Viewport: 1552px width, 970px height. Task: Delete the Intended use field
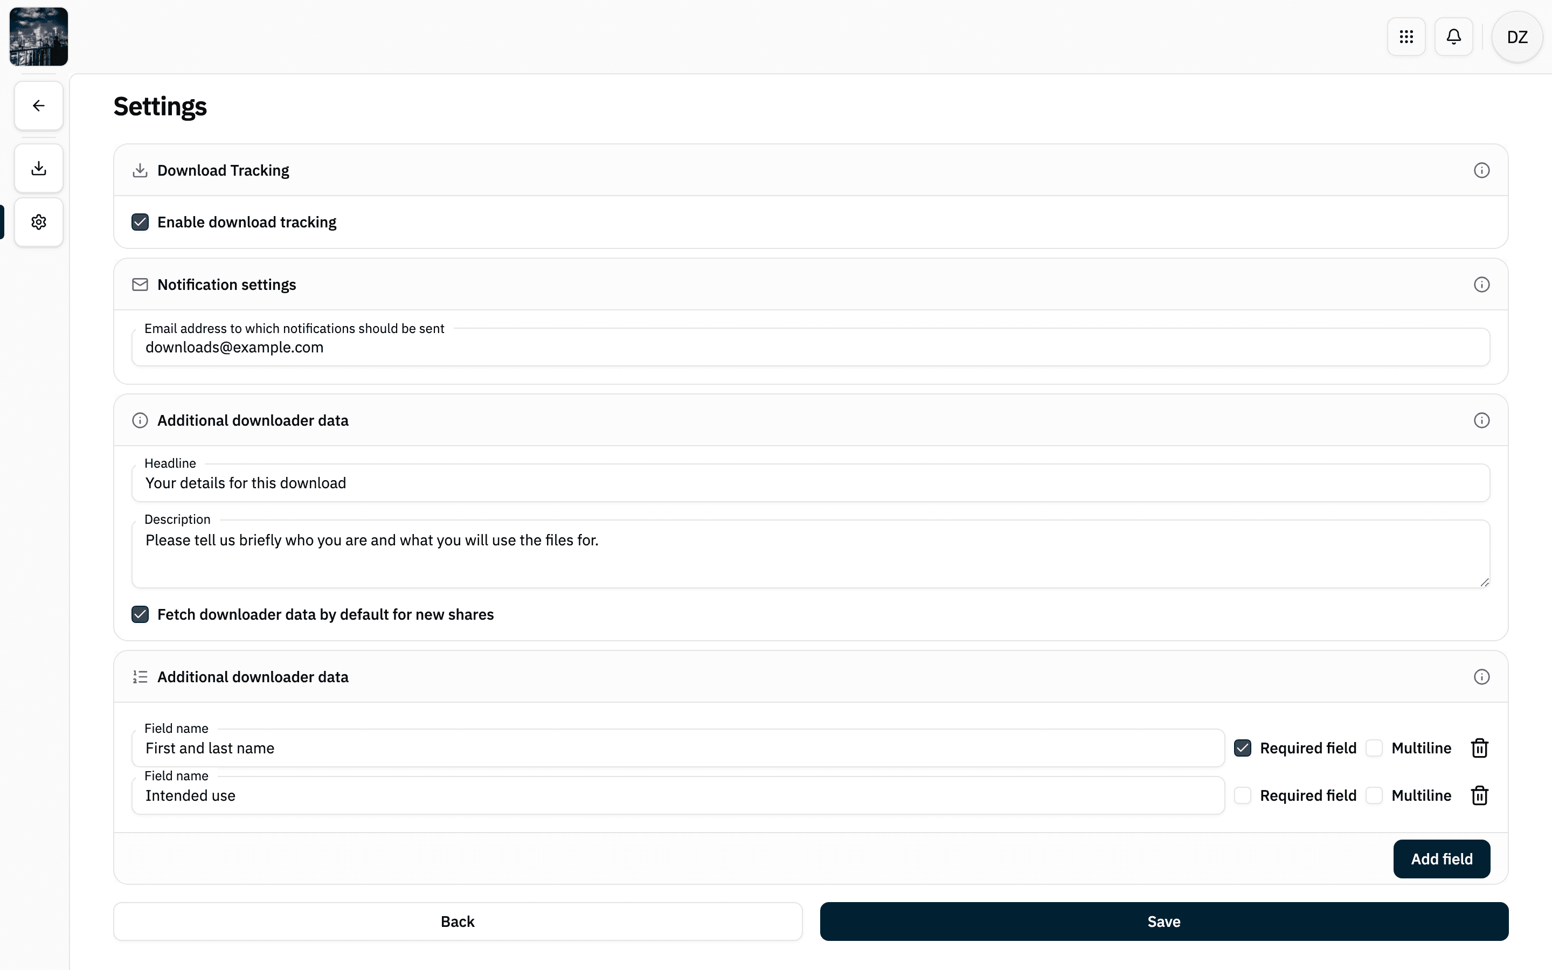(1479, 795)
